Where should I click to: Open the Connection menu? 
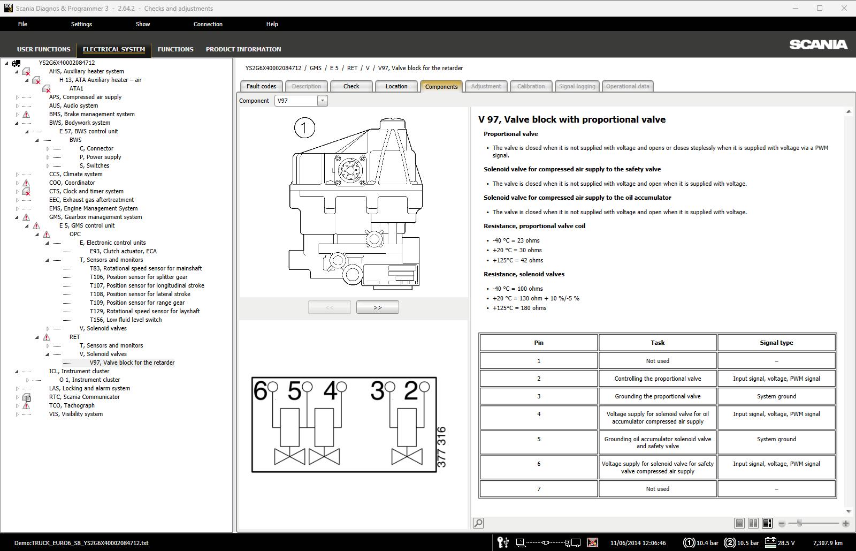pos(208,24)
